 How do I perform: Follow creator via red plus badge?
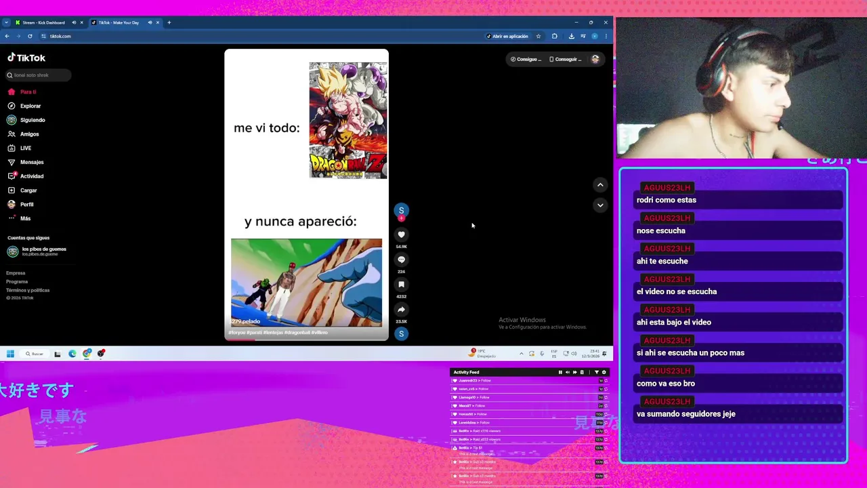click(401, 218)
